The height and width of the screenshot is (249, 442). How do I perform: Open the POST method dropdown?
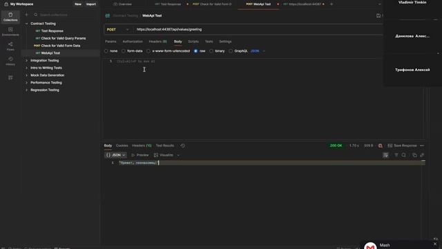pos(117,29)
